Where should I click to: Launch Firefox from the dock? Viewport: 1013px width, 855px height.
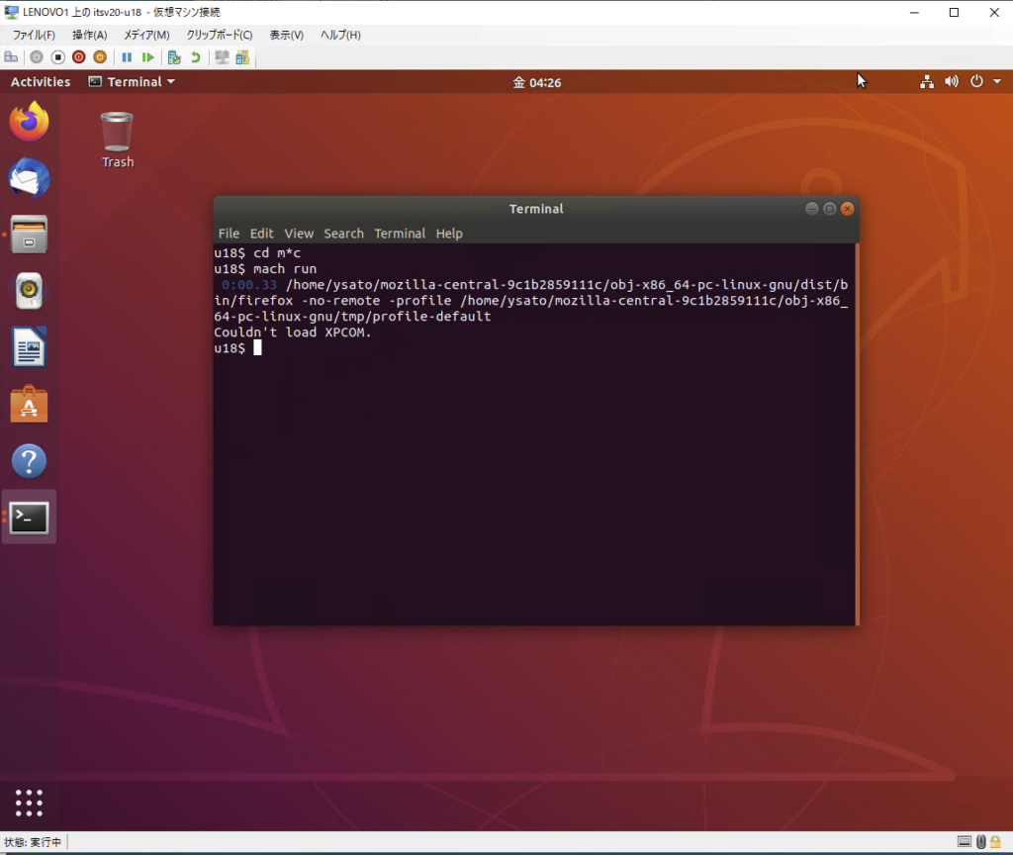click(29, 122)
